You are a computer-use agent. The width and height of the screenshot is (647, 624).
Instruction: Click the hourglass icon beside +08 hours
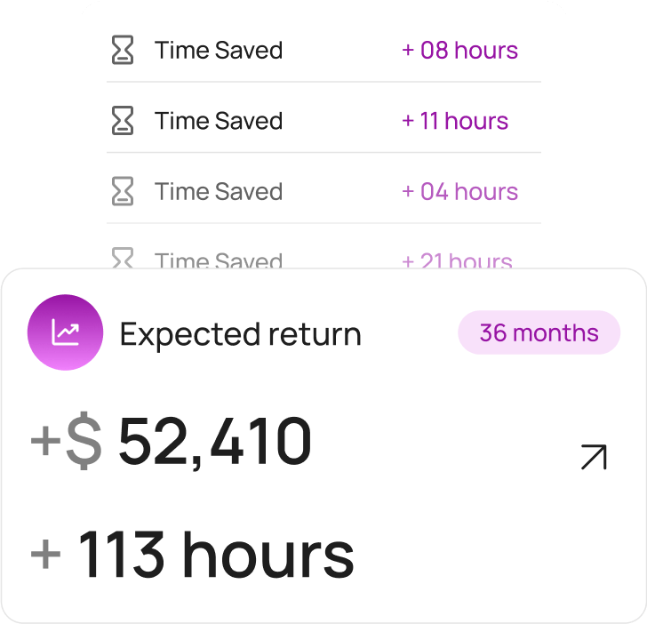123,51
